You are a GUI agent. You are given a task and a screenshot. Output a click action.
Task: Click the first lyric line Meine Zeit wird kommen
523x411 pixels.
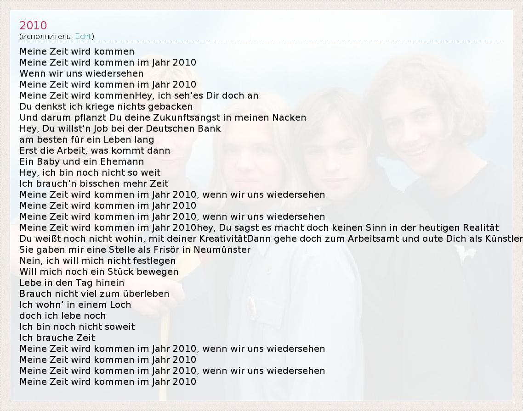[77, 51]
